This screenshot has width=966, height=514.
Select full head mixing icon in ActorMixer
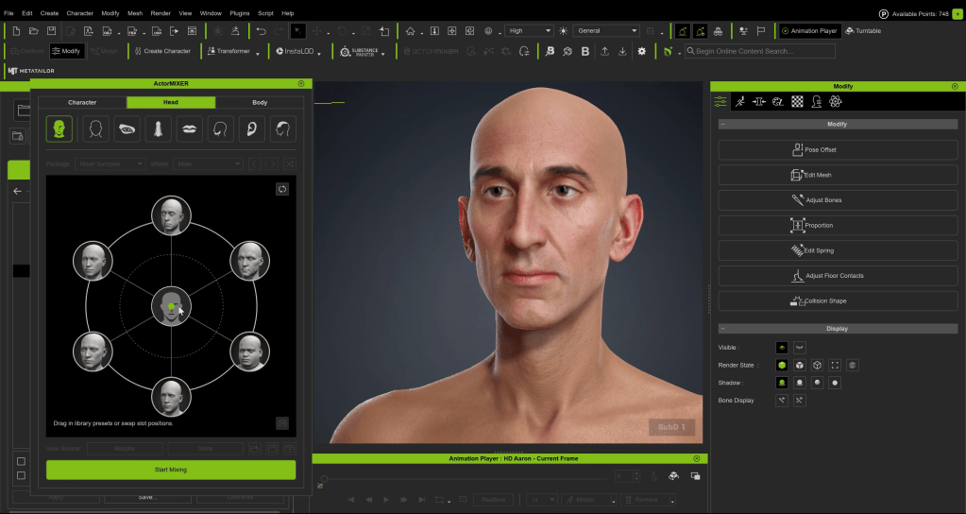point(59,128)
